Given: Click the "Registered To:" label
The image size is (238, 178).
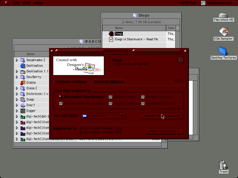Looking at the screenshot, I should click(x=65, y=129).
